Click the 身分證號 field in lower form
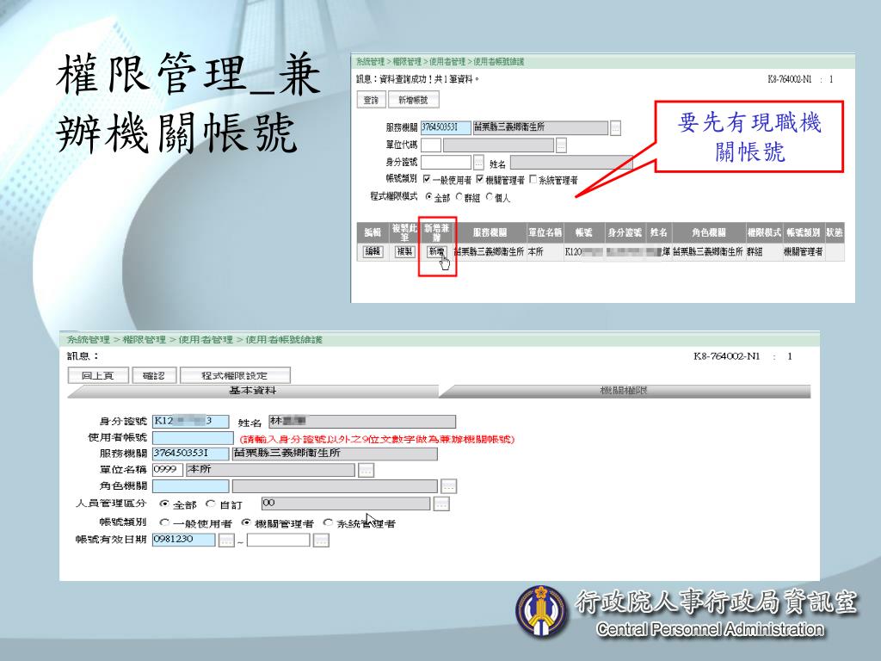Image resolution: width=881 pixels, height=661 pixels. (x=190, y=421)
